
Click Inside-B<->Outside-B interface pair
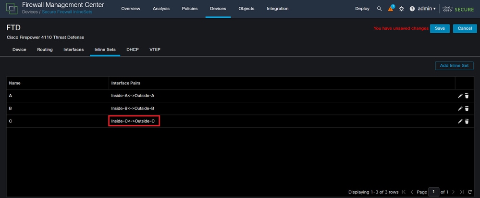coord(133,108)
